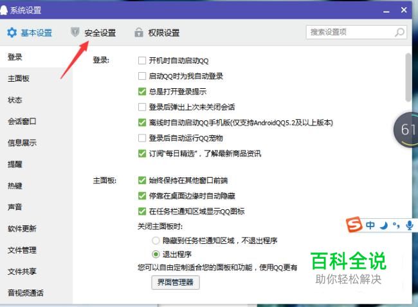This screenshot has width=418, height=307.
Task: Click the QQ penguin title bar icon
Action: [3, 10]
